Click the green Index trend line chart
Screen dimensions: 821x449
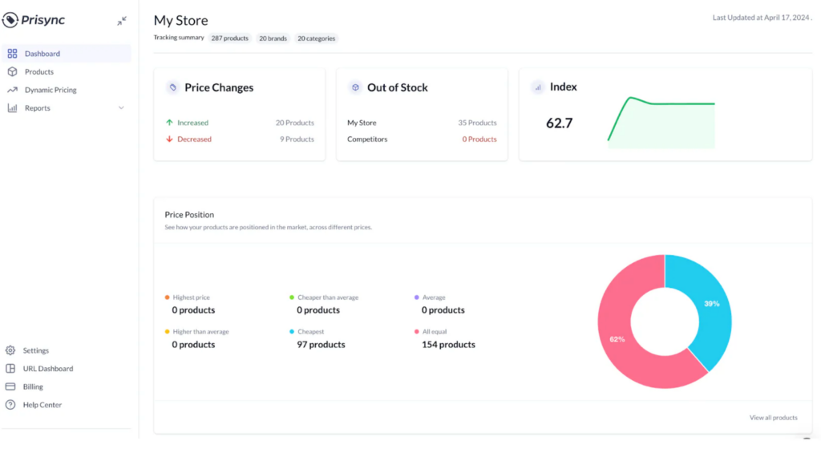[661, 121]
